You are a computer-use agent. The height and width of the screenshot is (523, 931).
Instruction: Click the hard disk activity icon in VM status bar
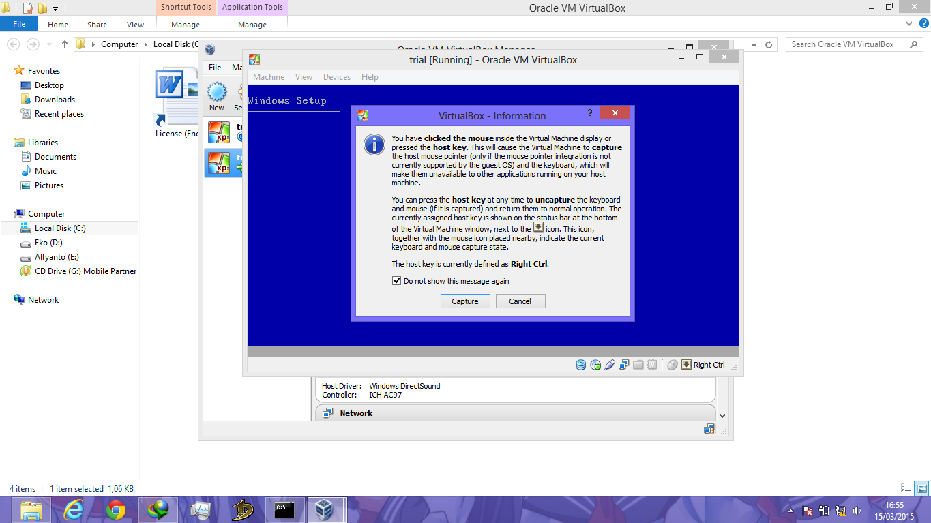(x=581, y=365)
